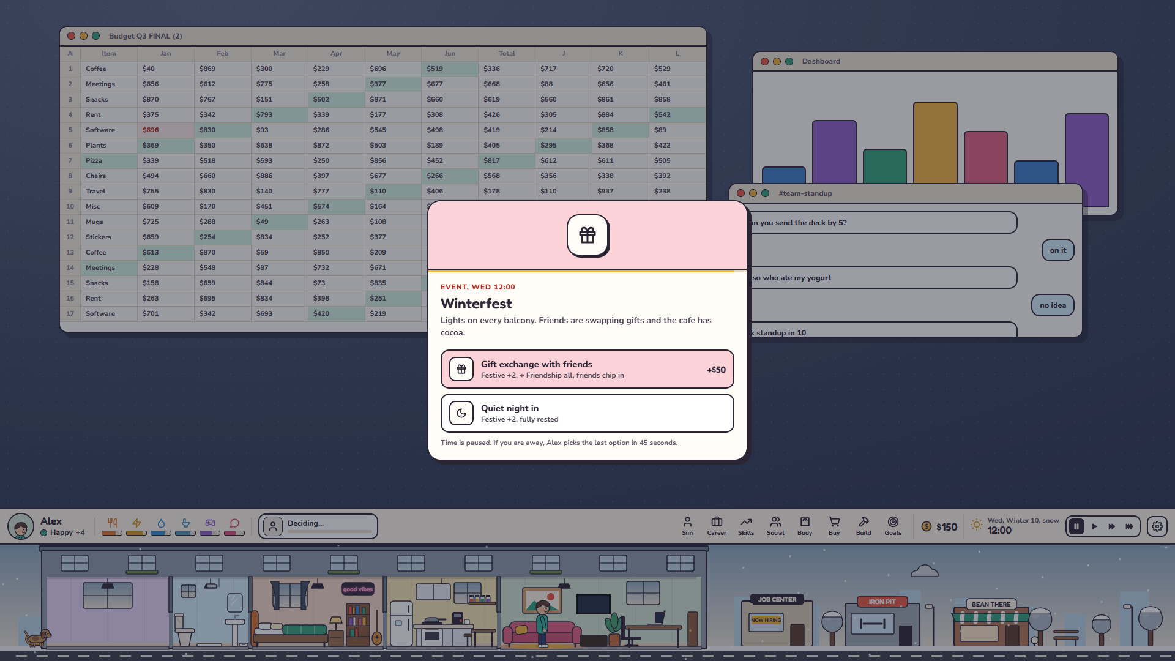Click the $150 money counter
This screenshot has width=1175, height=661.
(x=939, y=526)
